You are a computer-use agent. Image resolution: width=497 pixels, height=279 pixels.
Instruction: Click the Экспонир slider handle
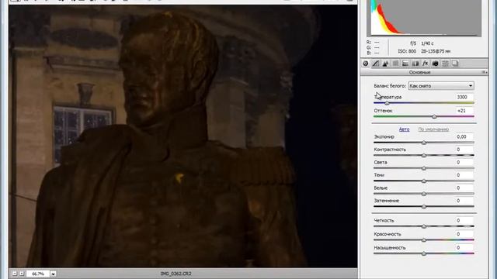click(424, 143)
